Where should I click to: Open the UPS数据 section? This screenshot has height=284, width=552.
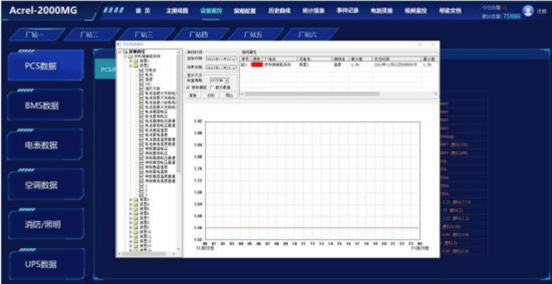(x=46, y=264)
